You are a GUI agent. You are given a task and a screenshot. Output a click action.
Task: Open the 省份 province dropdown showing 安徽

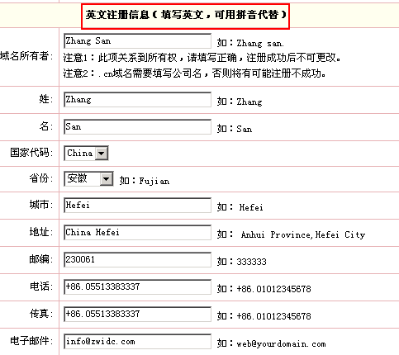[x=88, y=179]
